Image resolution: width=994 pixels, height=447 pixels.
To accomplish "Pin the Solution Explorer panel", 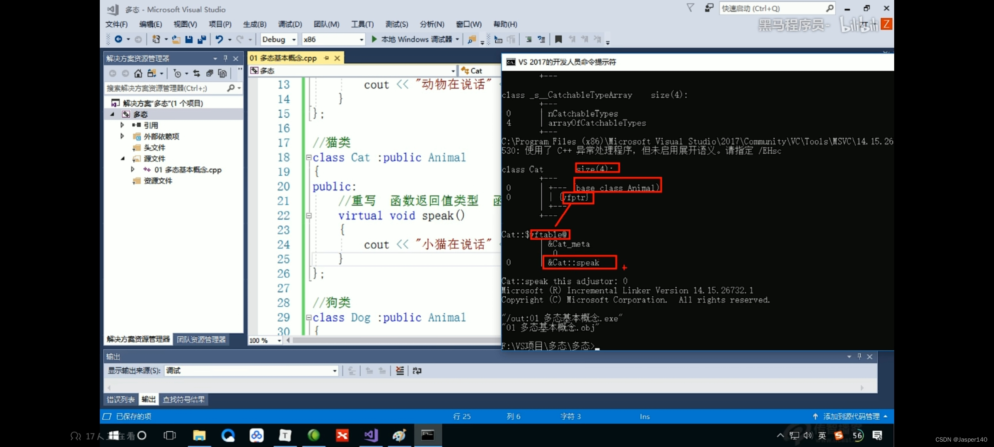I will [225, 58].
